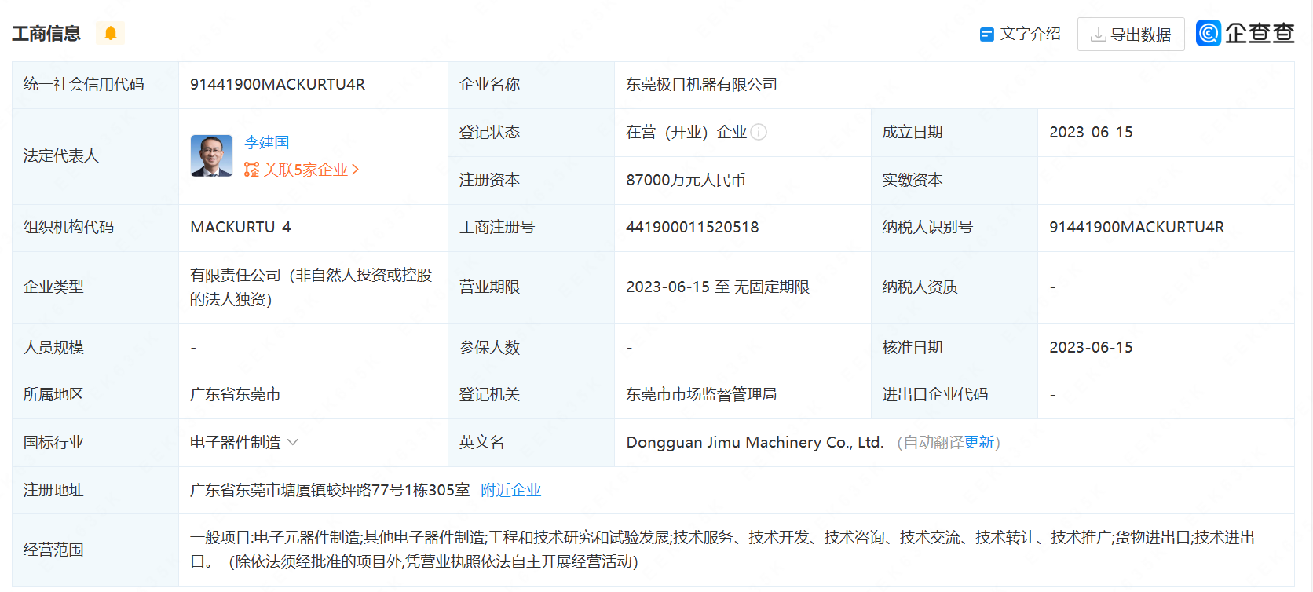Click the 企查查 logo
Viewport: 1313px width, 592px height.
1245,33
